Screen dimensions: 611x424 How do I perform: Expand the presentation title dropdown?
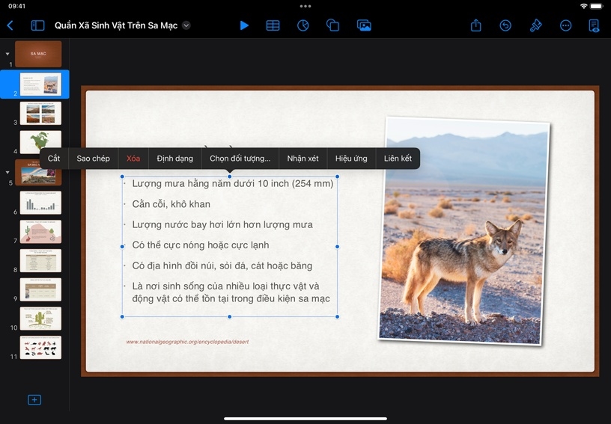[x=186, y=25]
